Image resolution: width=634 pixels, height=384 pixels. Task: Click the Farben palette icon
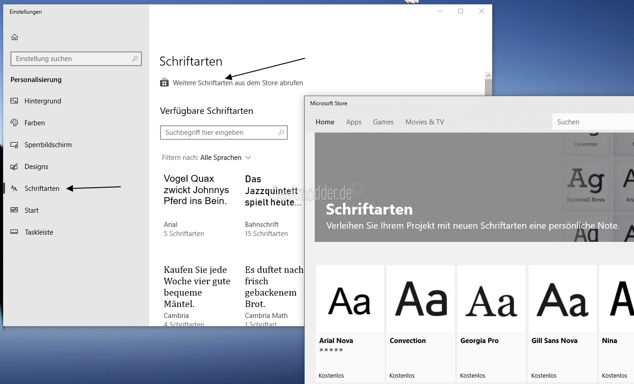[15, 123]
